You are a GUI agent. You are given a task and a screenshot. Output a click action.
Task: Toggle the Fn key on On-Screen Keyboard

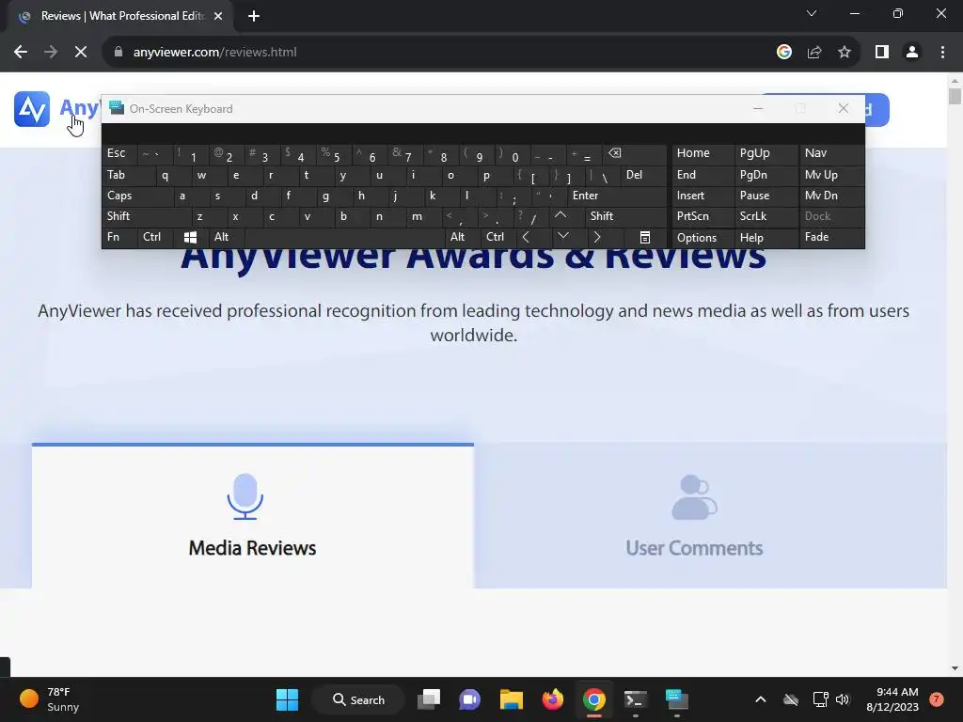point(119,238)
